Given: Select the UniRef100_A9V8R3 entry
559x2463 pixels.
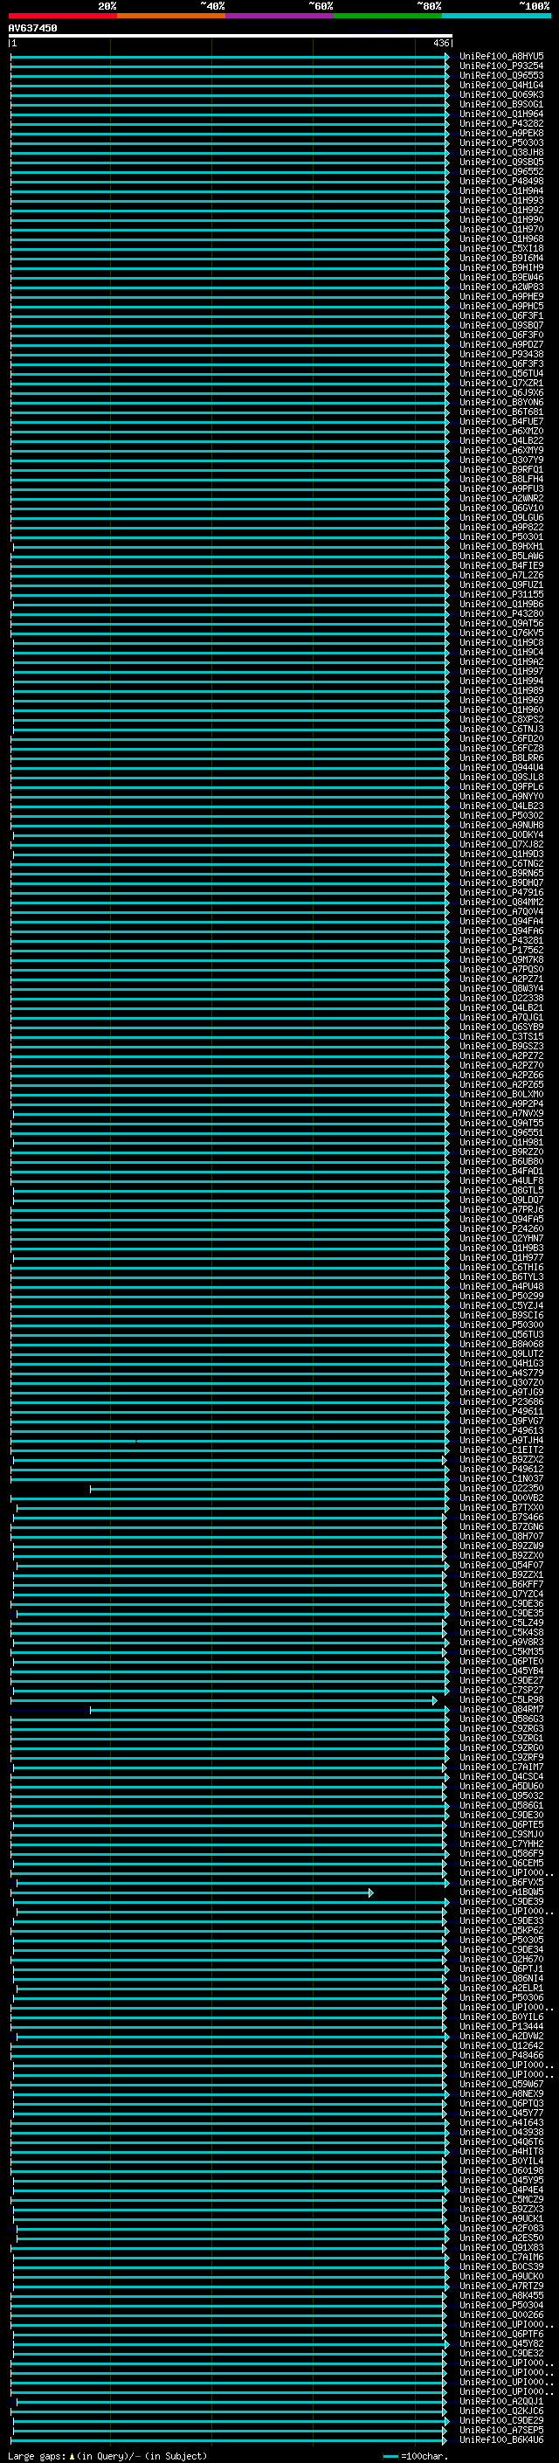Looking at the screenshot, I should click(x=501, y=1642).
